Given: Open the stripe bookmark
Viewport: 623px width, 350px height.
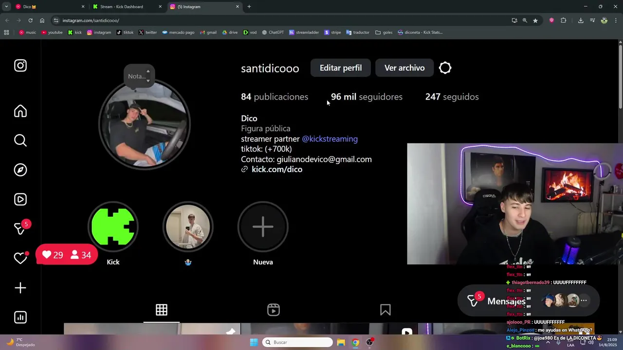Looking at the screenshot, I should point(333,33).
